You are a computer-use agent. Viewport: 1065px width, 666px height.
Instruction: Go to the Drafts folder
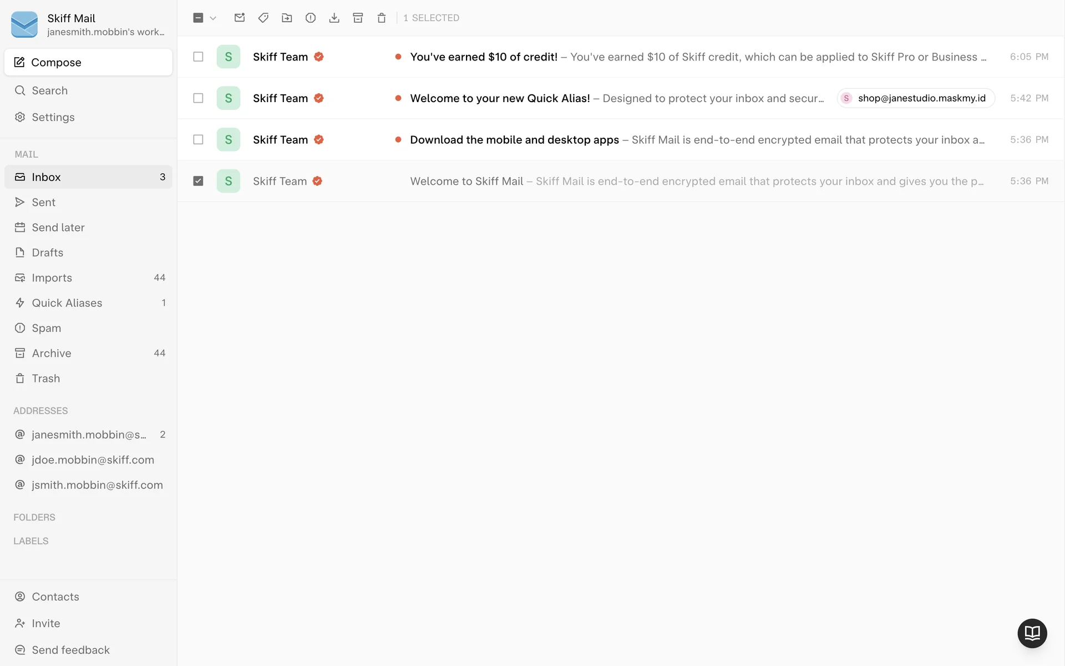[x=48, y=253]
